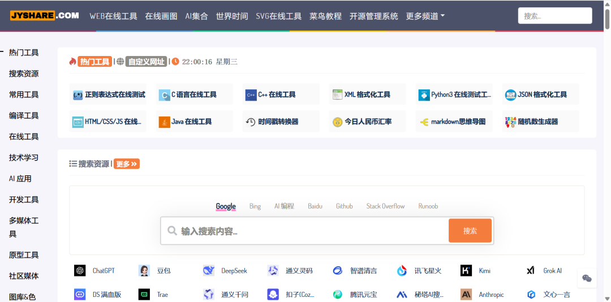Select the Github search tab

tap(344, 206)
